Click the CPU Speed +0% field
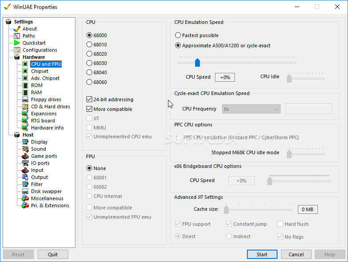Image resolution: width=348 pixels, height=262 pixels. tap(225, 77)
